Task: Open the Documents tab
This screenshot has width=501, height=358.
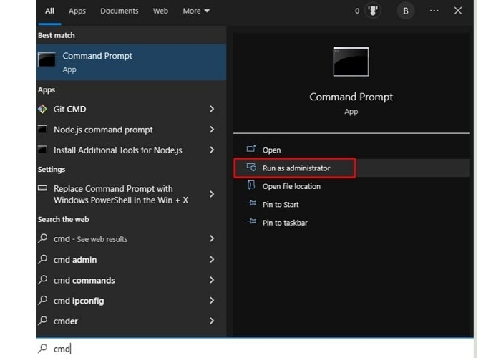Action: click(120, 11)
